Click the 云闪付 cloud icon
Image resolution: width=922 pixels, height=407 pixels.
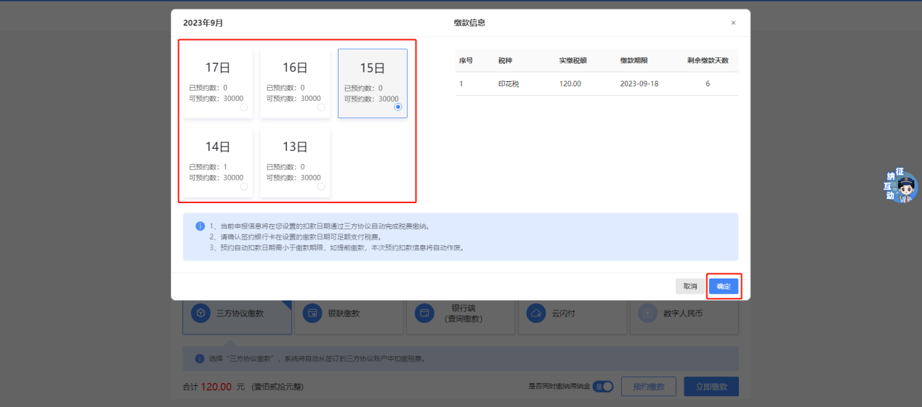(535, 313)
